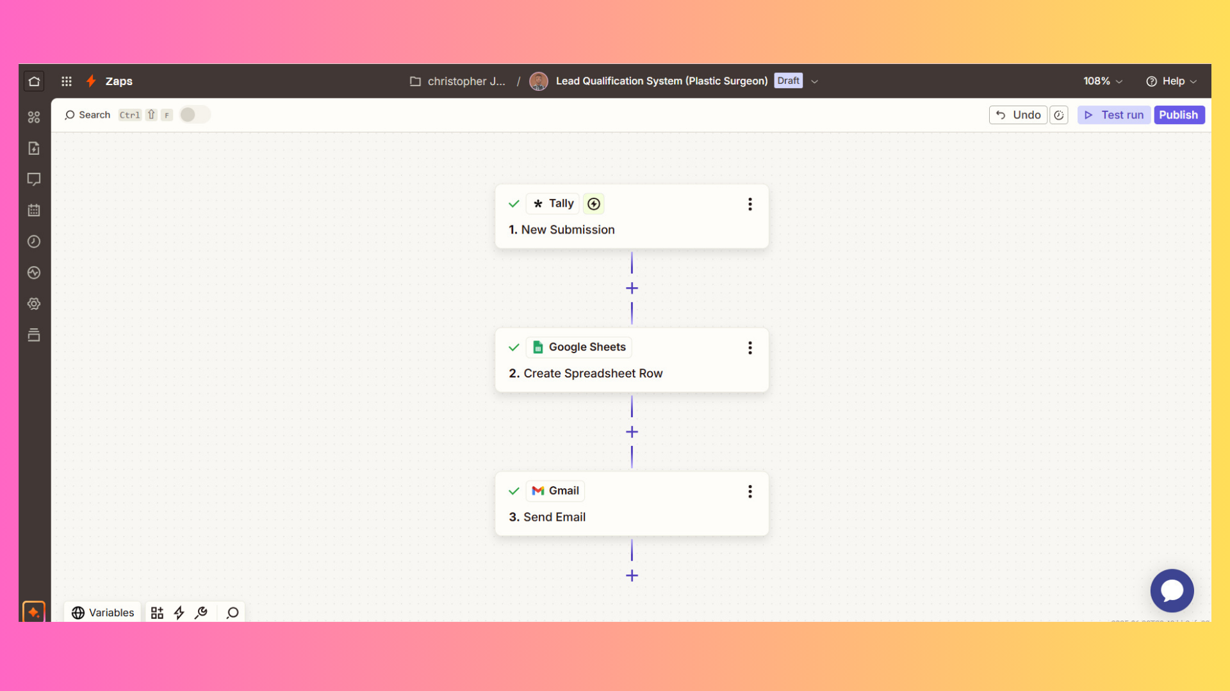Toggle the switch next to Search shortcut

(x=194, y=115)
